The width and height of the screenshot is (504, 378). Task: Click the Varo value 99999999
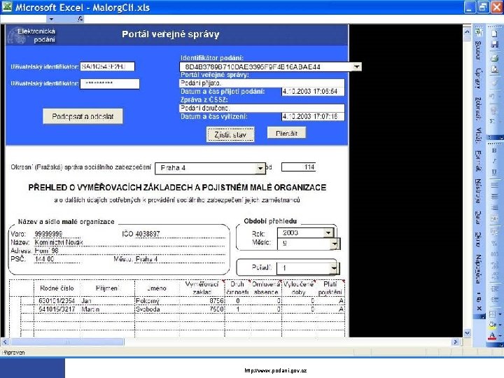pyautogui.click(x=48, y=234)
